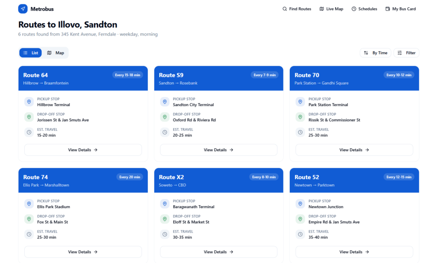Click the drop-off pin icon on Route X2
Image resolution: width=439 pixels, height=263 pixels.
(x=165, y=219)
